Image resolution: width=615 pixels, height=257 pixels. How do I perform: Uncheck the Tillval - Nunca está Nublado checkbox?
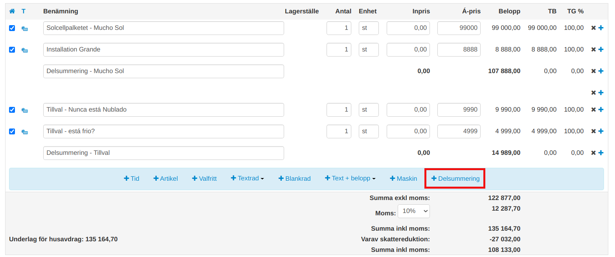(12, 110)
